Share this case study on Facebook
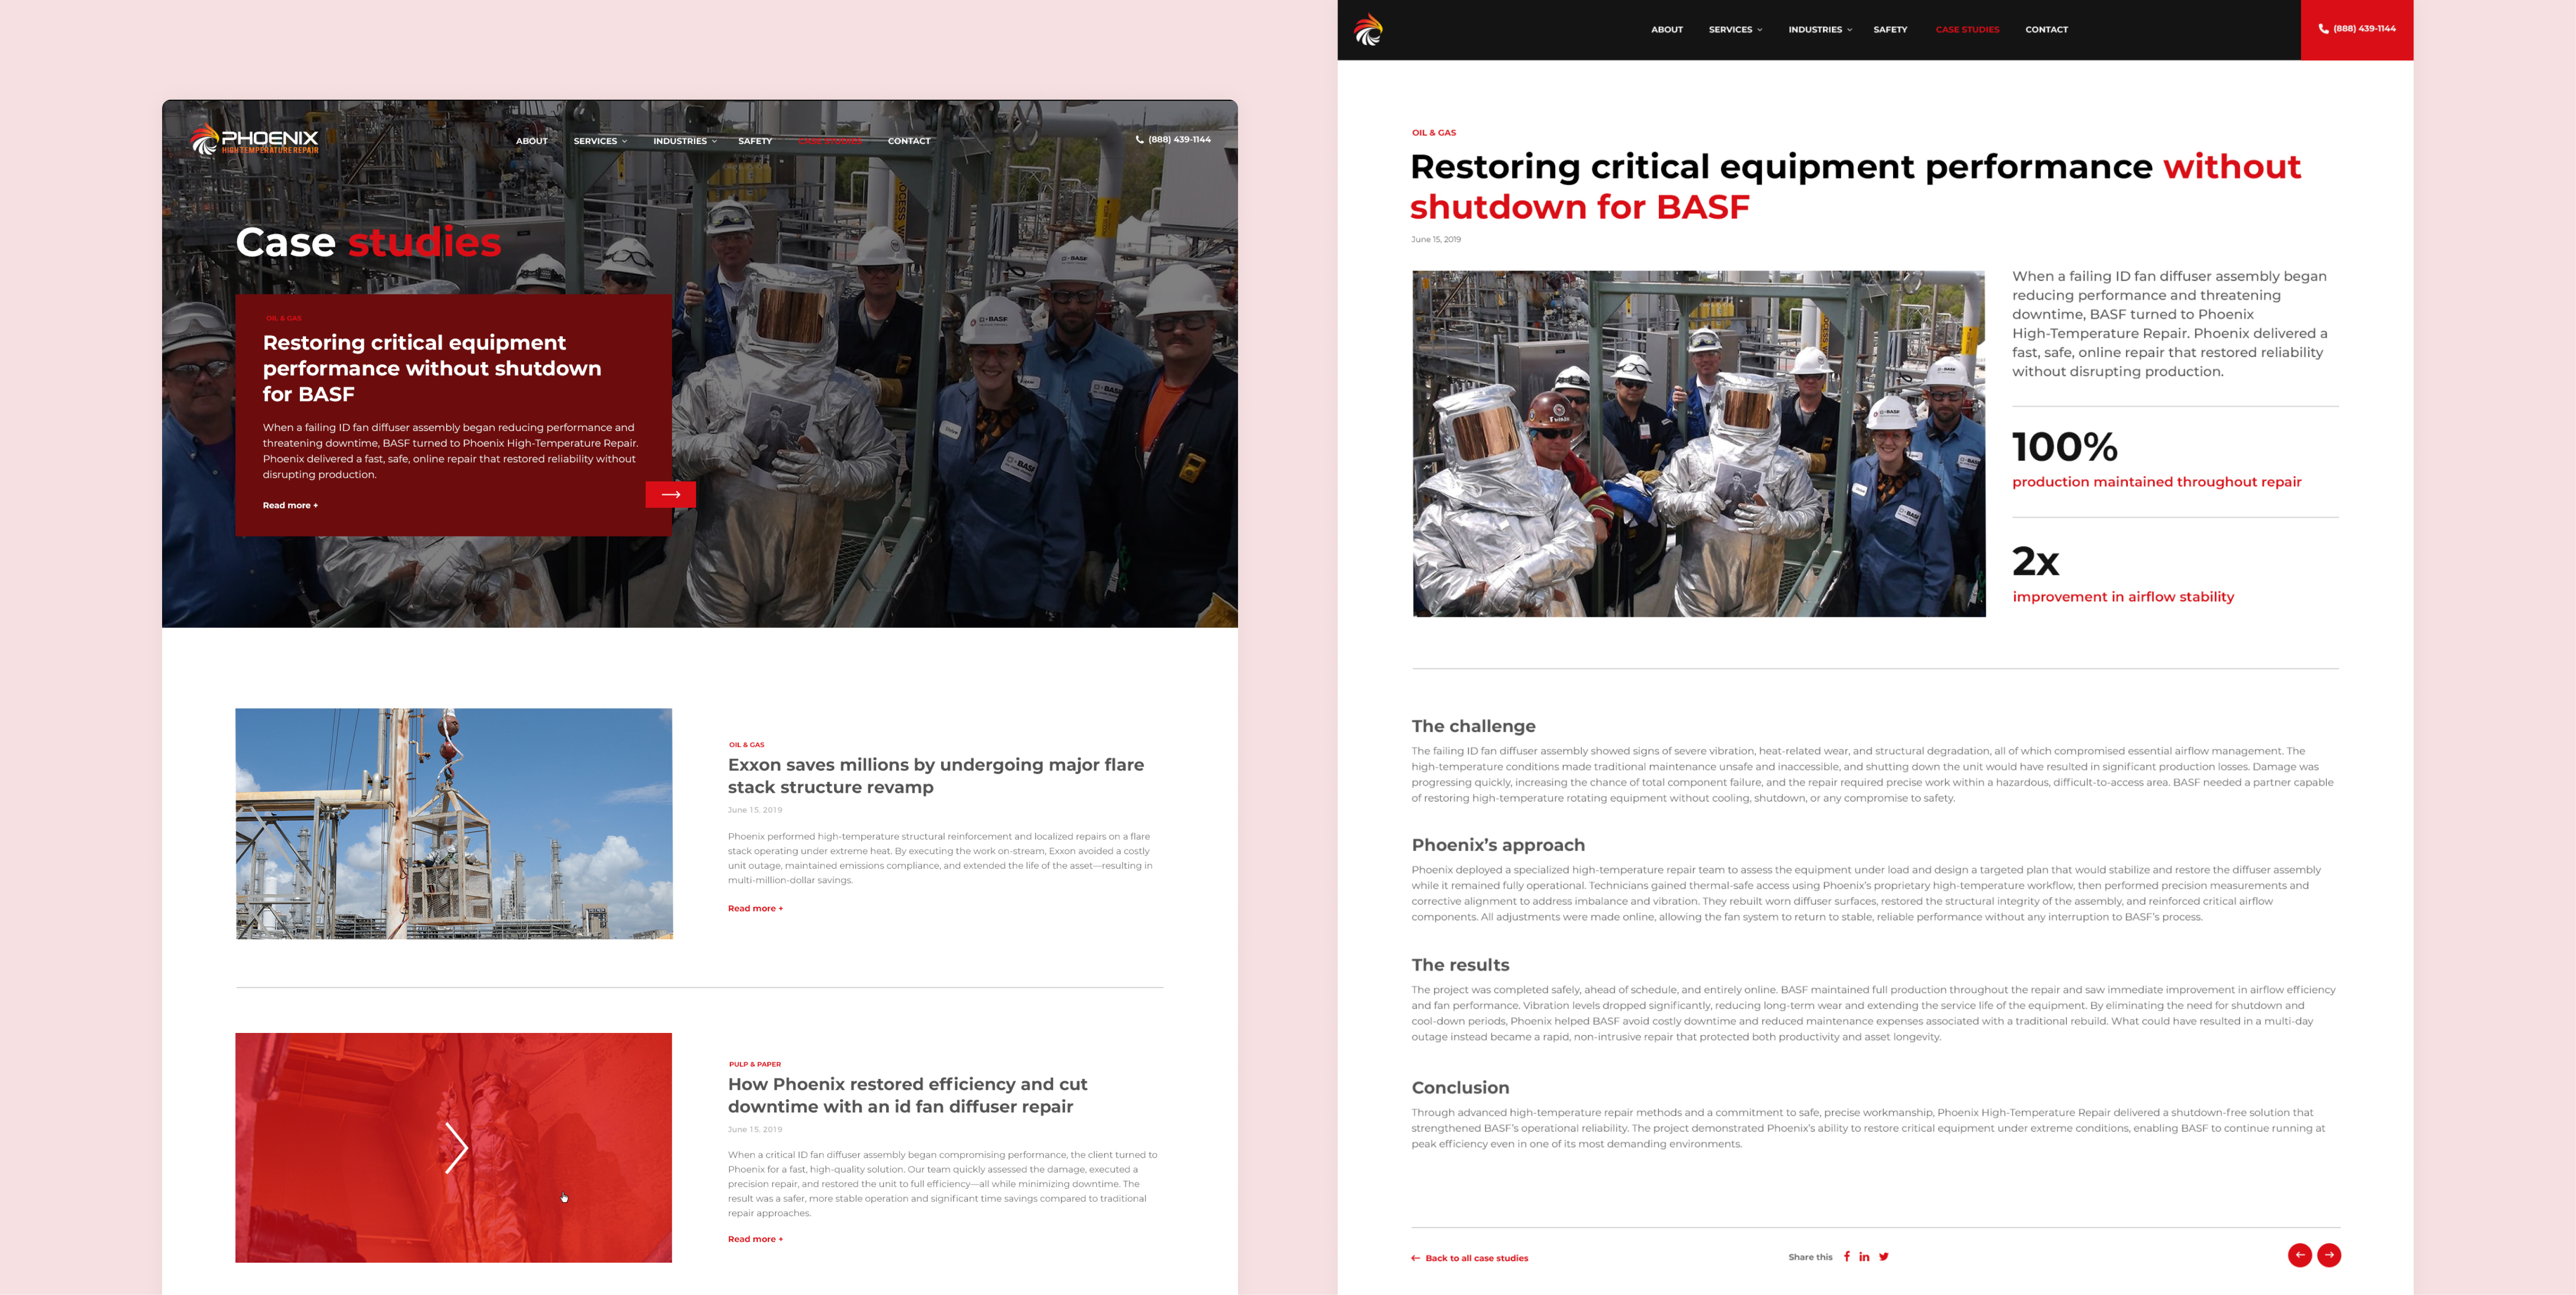 1846,1257
